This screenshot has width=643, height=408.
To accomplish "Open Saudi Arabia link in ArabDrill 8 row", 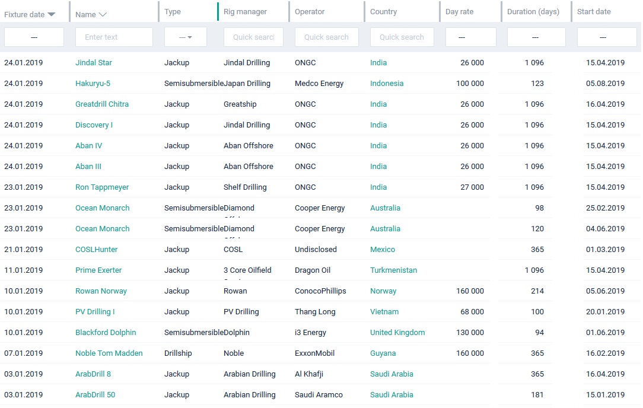I will [x=391, y=374].
